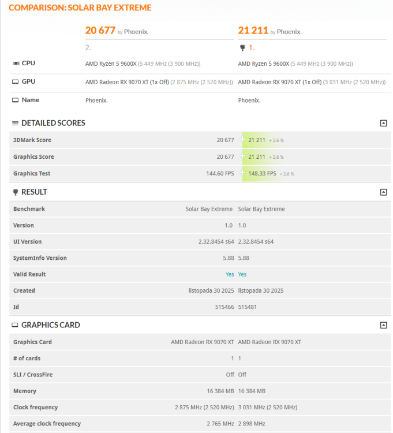Image resolution: width=393 pixels, height=433 pixels.
Task: Open the 21 211 score result
Action: coord(253,31)
